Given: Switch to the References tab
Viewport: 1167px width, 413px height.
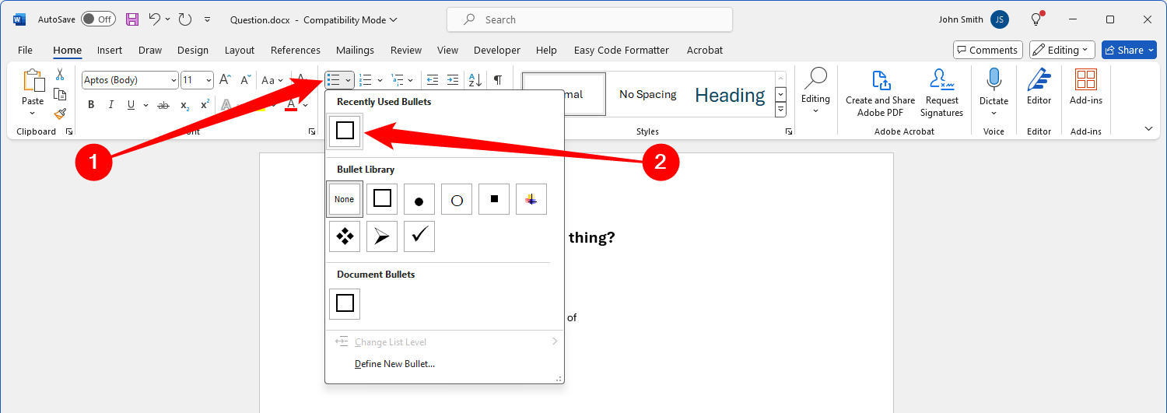Looking at the screenshot, I should (x=296, y=50).
